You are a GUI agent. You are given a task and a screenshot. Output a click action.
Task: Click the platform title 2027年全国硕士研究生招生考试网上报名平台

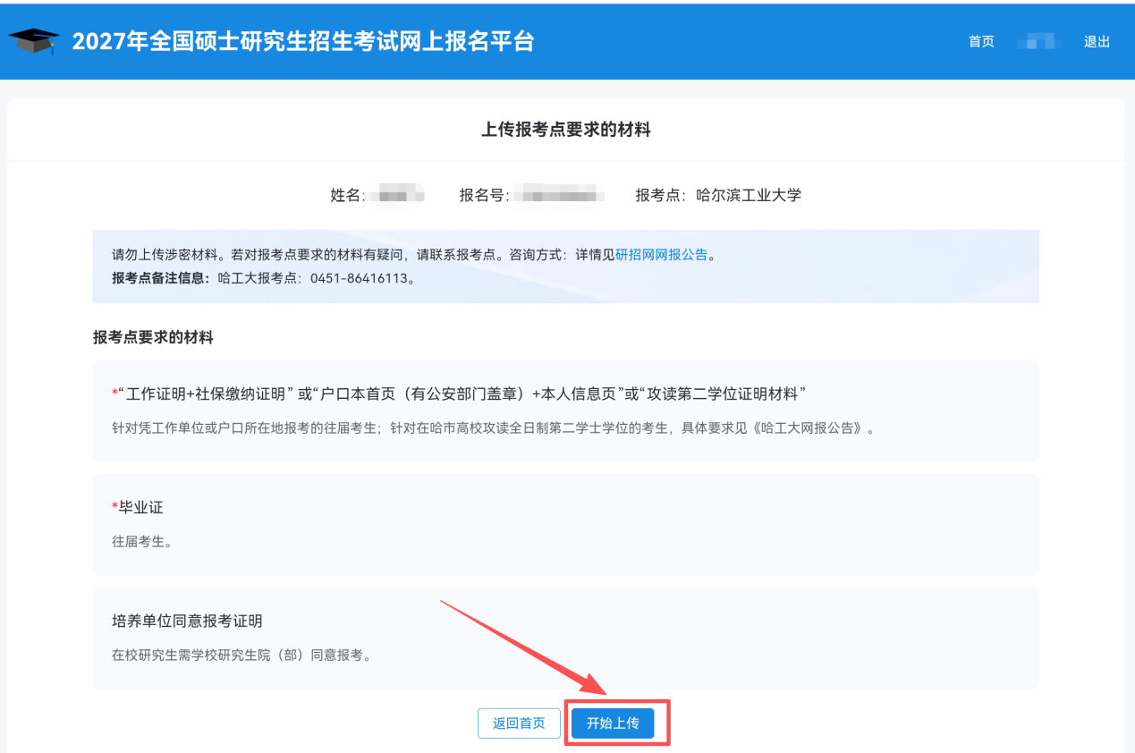[302, 41]
